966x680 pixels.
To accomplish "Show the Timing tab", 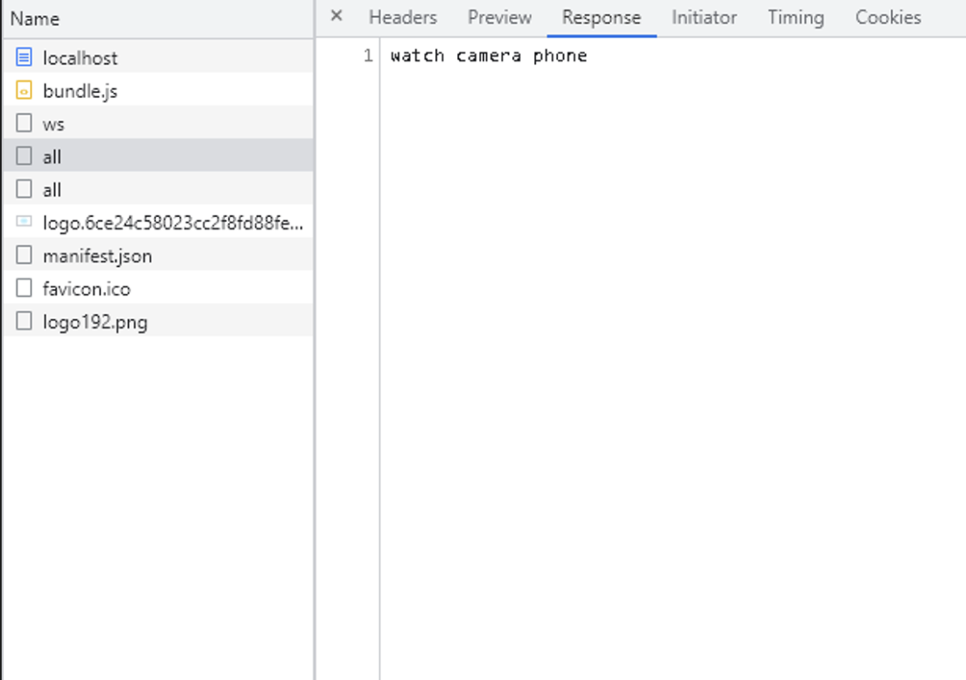I will coord(795,18).
